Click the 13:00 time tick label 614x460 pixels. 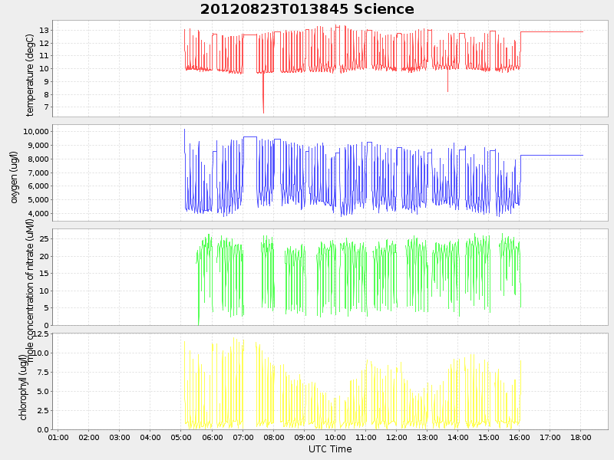coord(427,437)
